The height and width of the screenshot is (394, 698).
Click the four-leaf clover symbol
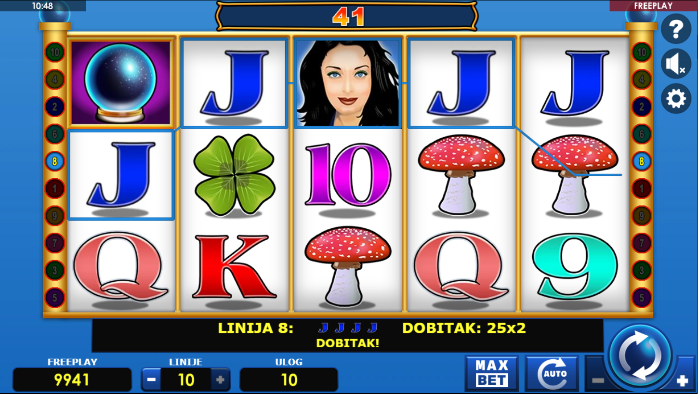point(235,174)
